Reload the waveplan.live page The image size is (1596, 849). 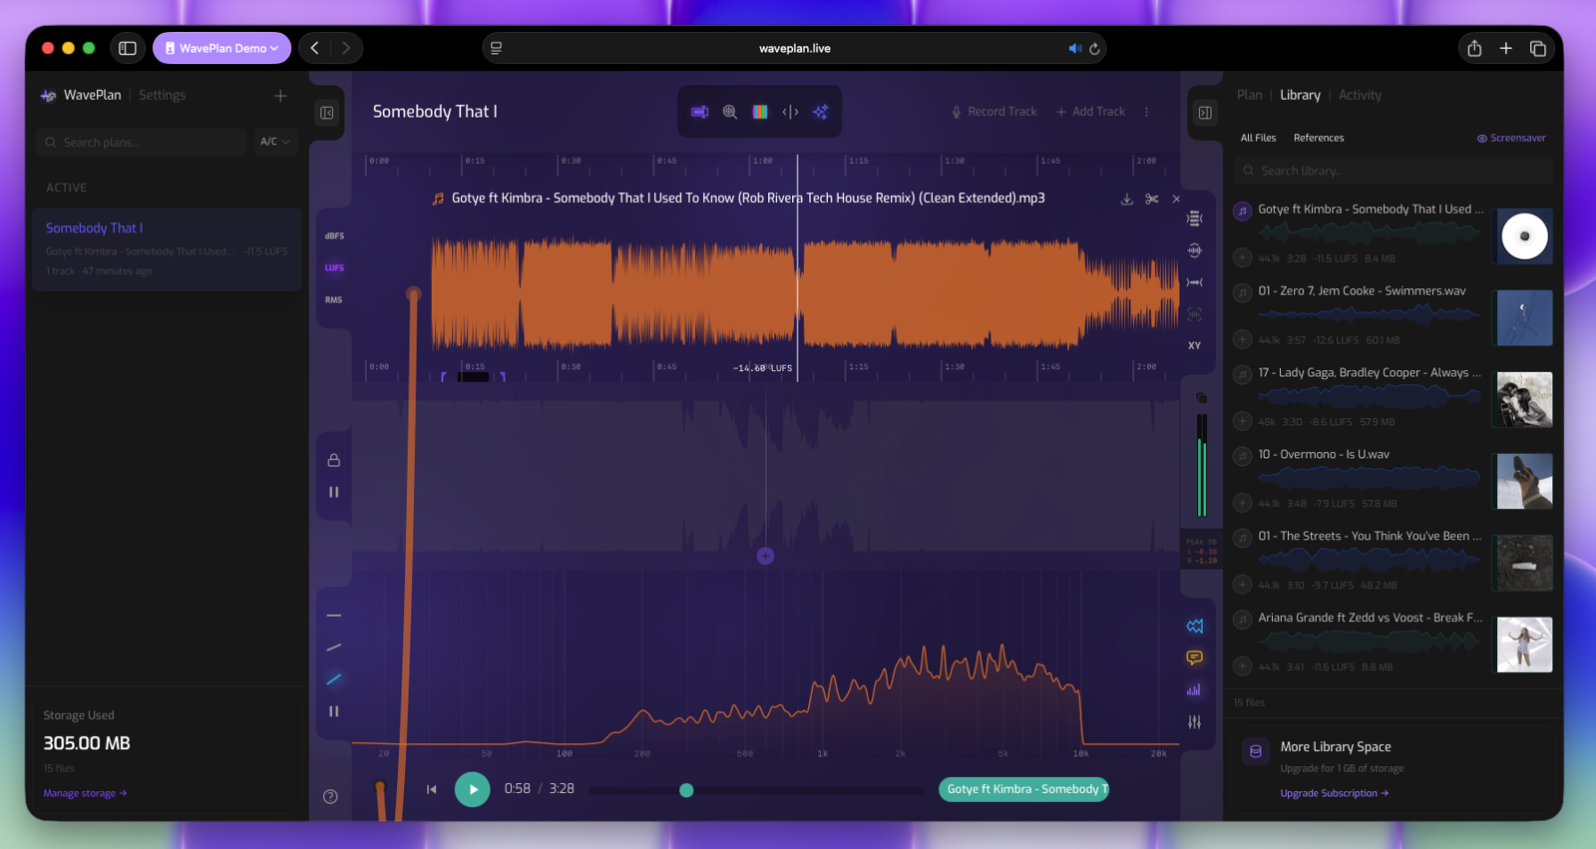(x=1094, y=49)
